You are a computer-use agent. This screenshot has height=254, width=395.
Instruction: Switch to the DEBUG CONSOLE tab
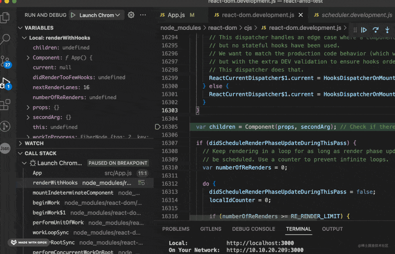point(254,229)
